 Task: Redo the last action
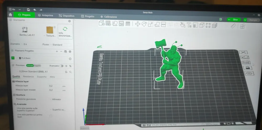pos(41,10)
